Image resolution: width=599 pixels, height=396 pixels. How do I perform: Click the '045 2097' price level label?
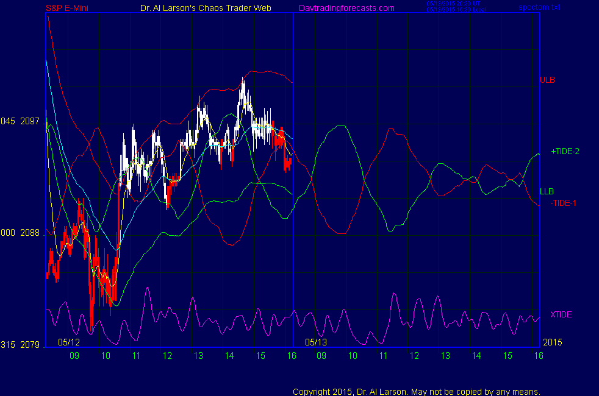[x=20, y=121]
